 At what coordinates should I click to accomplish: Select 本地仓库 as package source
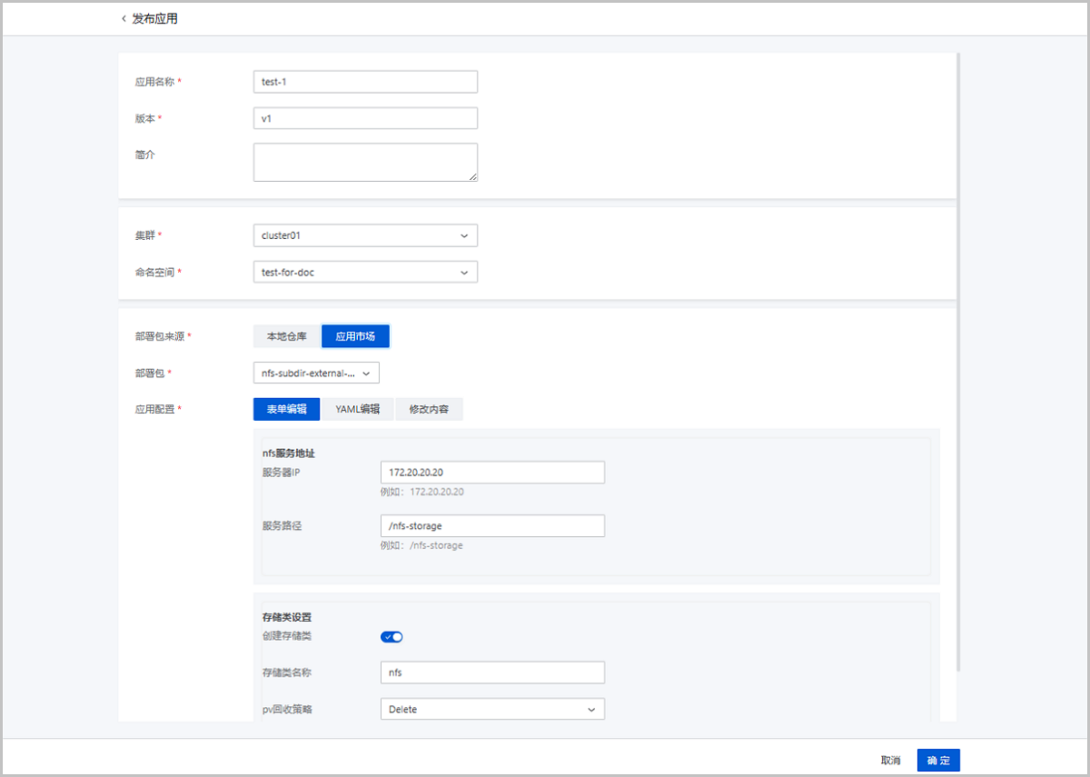[286, 336]
